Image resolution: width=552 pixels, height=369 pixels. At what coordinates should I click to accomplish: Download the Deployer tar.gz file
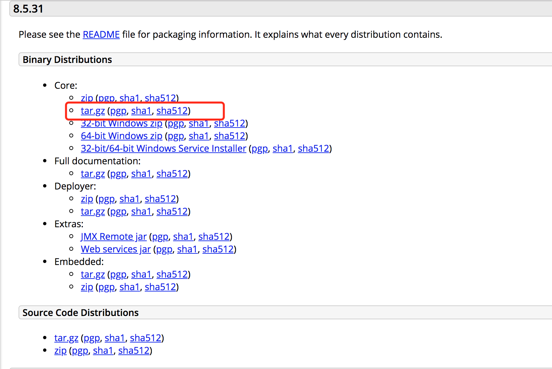[x=93, y=211]
